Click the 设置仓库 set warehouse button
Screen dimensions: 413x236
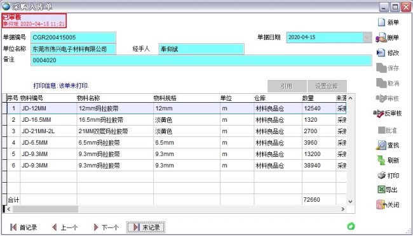[x=327, y=86]
